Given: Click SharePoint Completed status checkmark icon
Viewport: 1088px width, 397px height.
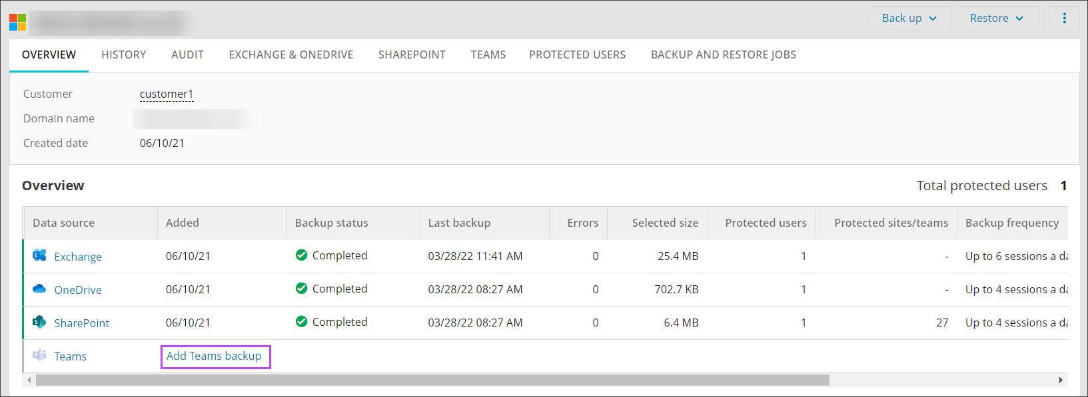Looking at the screenshot, I should 301,322.
